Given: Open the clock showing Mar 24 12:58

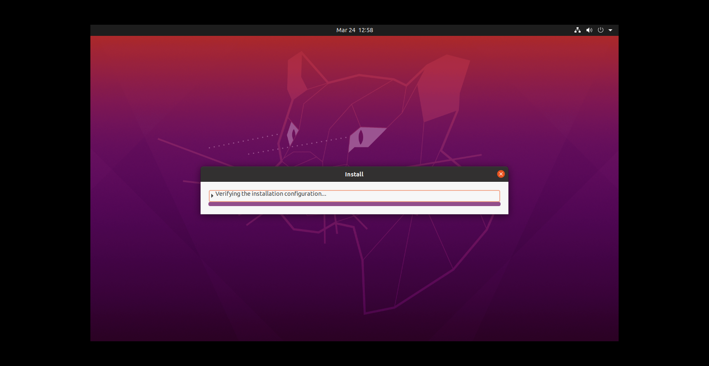Looking at the screenshot, I should pyautogui.click(x=354, y=30).
